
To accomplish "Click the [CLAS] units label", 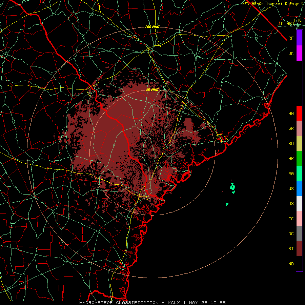I will coord(286,24).
